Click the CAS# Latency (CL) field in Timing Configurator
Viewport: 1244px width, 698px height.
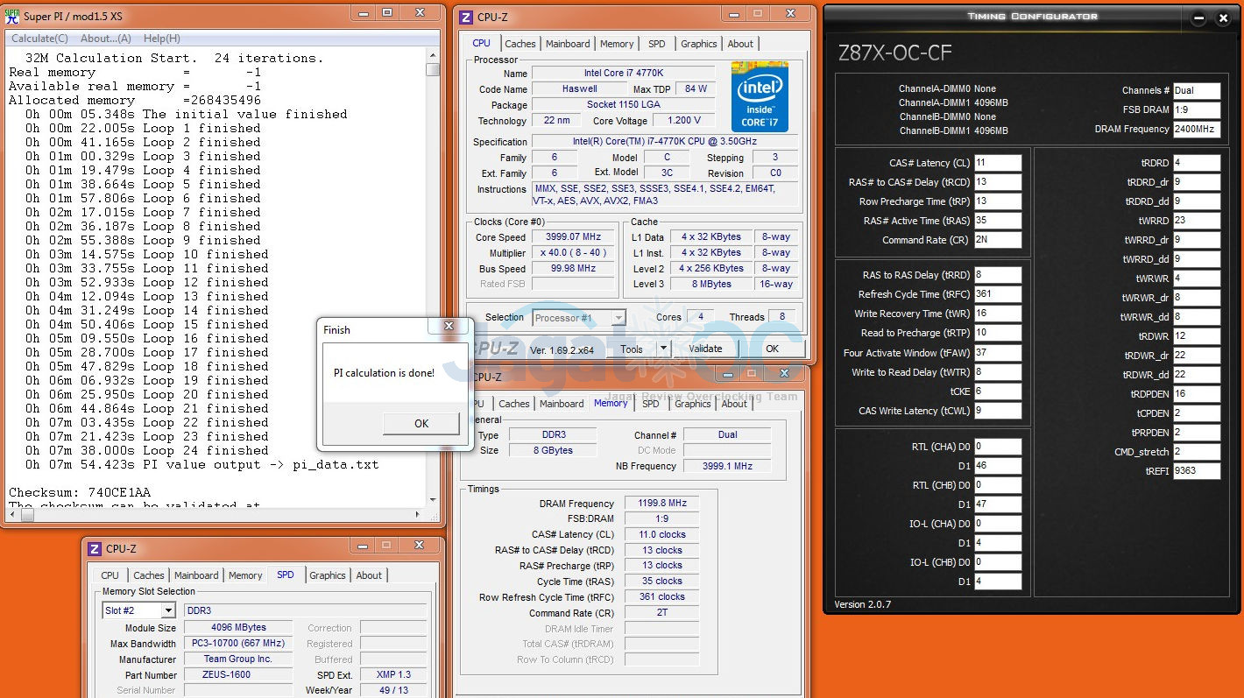pyautogui.click(x=997, y=163)
